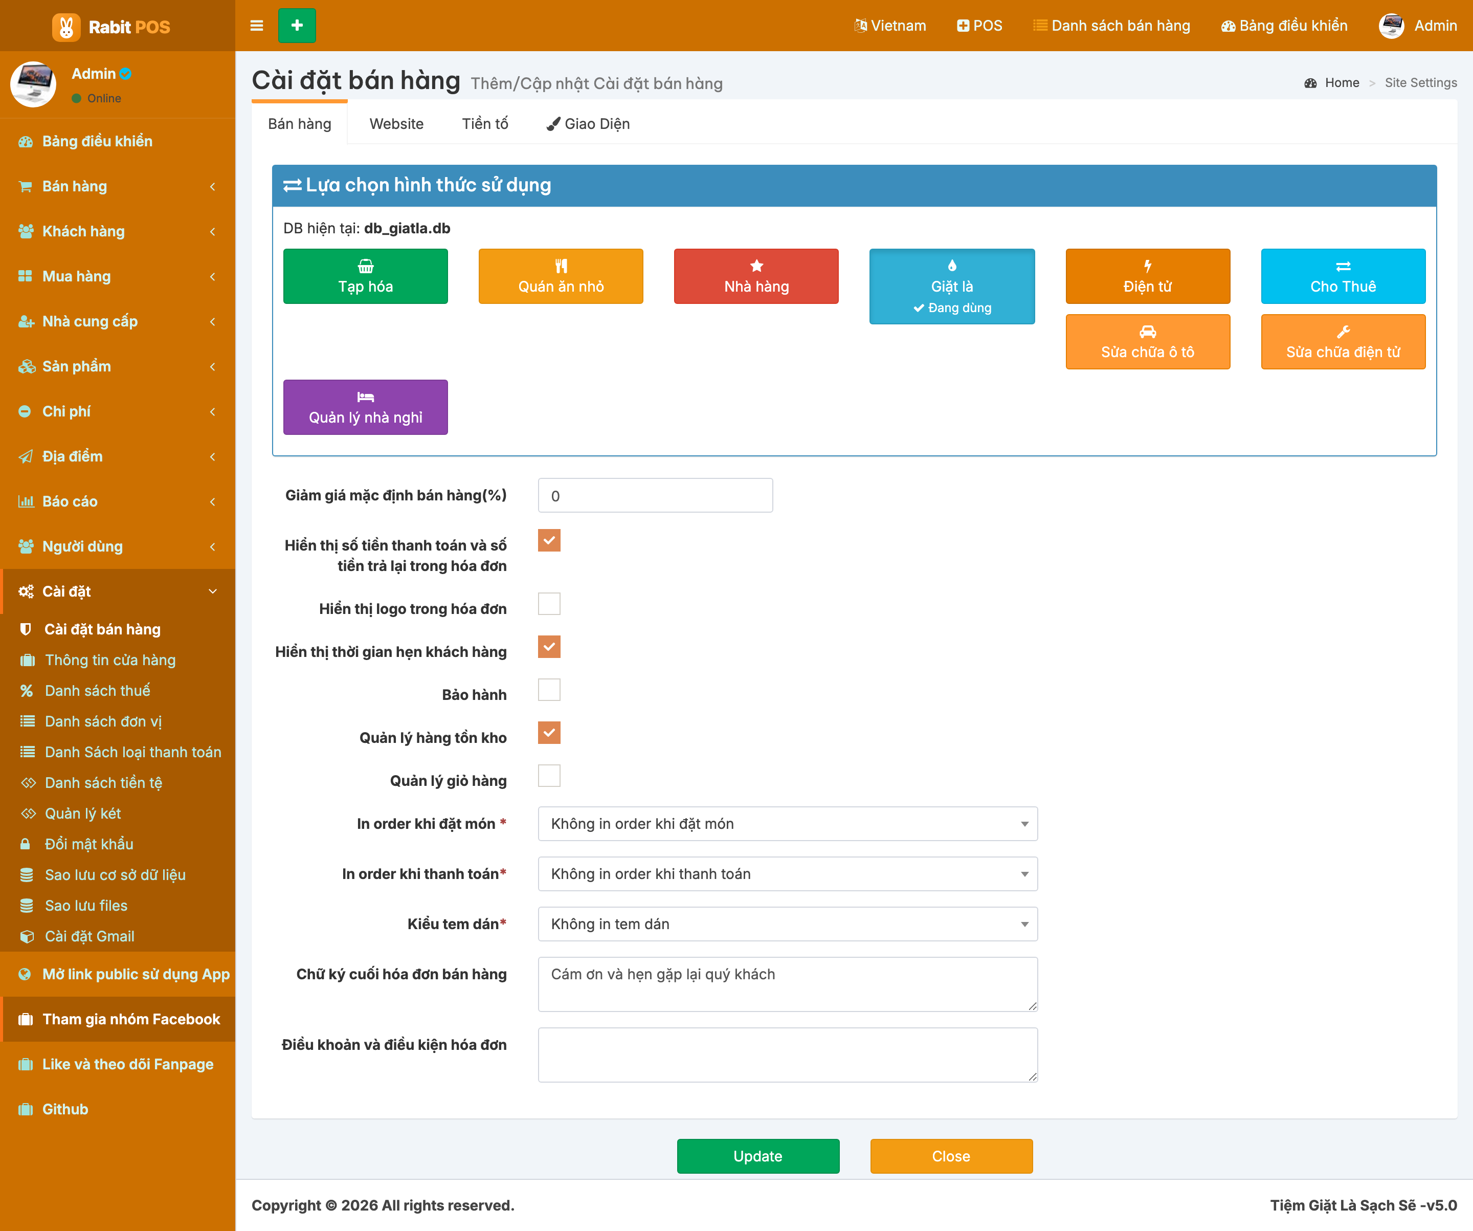Uncheck Quản lý hàng tồn kho checkbox
This screenshot has width=1473, height=1231.
point(549,733)
